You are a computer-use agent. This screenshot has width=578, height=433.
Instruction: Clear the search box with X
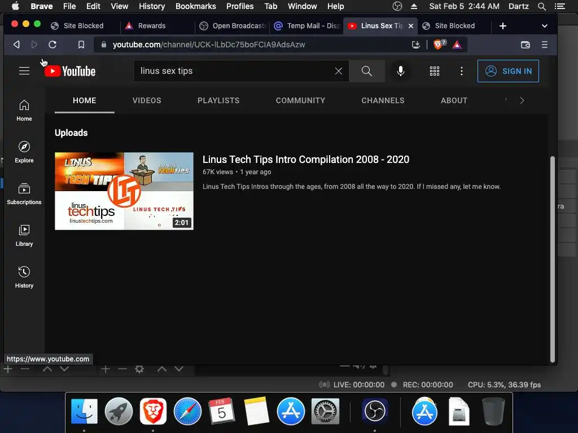click(339, 71)
